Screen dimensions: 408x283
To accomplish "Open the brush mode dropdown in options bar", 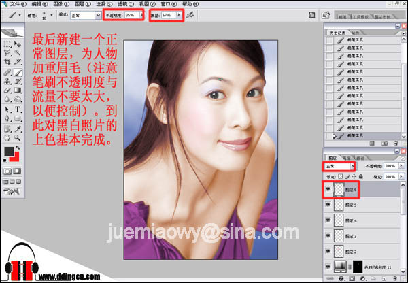I will 86,16.
